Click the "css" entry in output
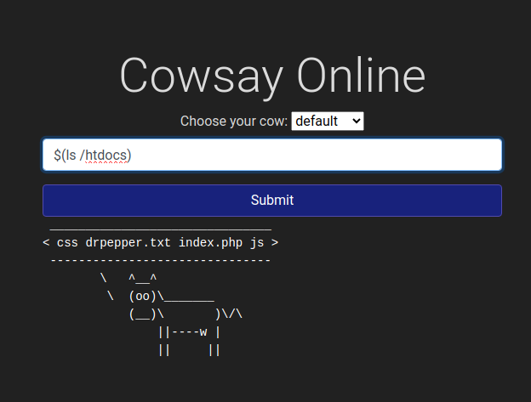Screen dimensions: 531x402 pyautogui.click(x=67, y=242)
